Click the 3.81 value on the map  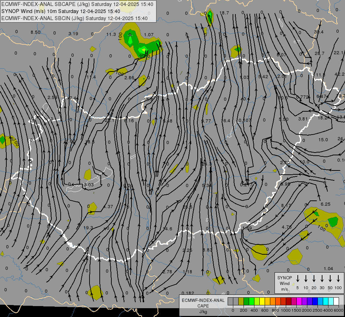tap(303, 119)
